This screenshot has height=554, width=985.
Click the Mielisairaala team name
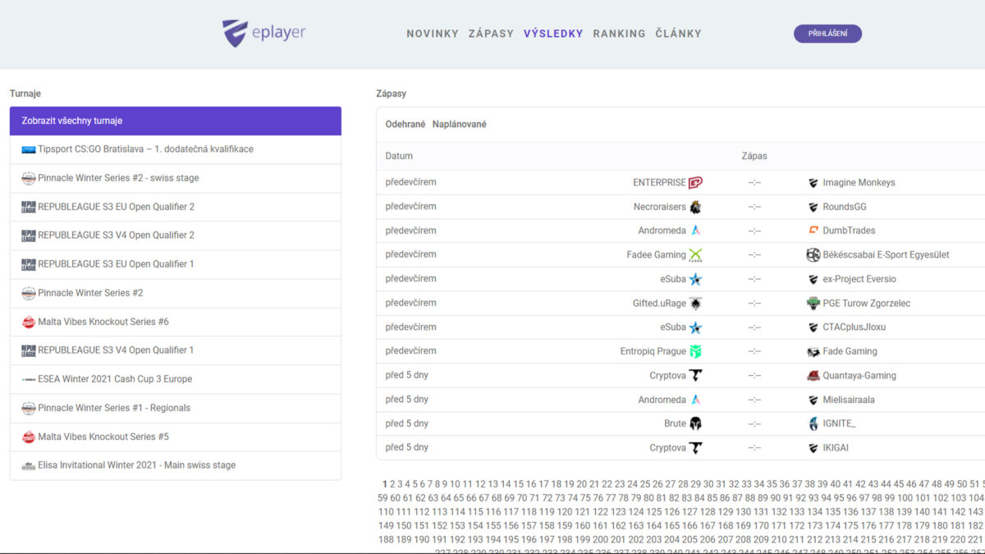pyautogui.click(x=849, y=400)
